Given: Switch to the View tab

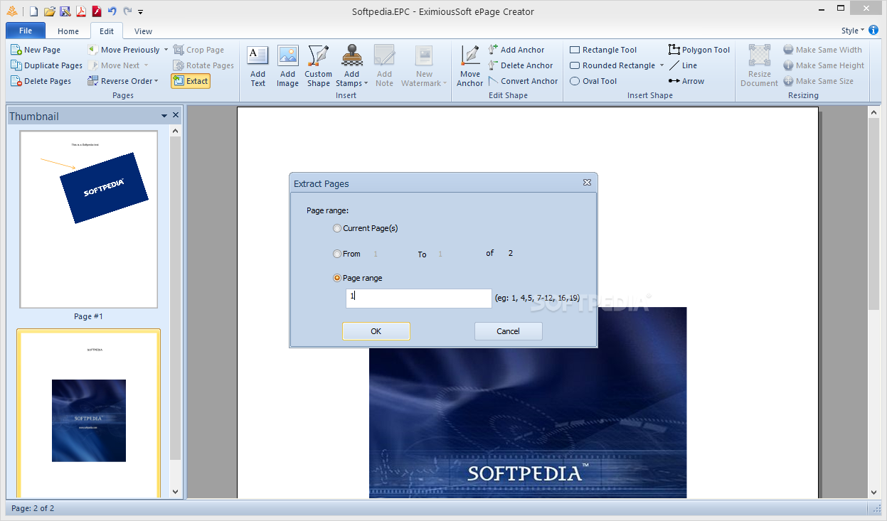Looking at the screenshot, I should [144, 31].
